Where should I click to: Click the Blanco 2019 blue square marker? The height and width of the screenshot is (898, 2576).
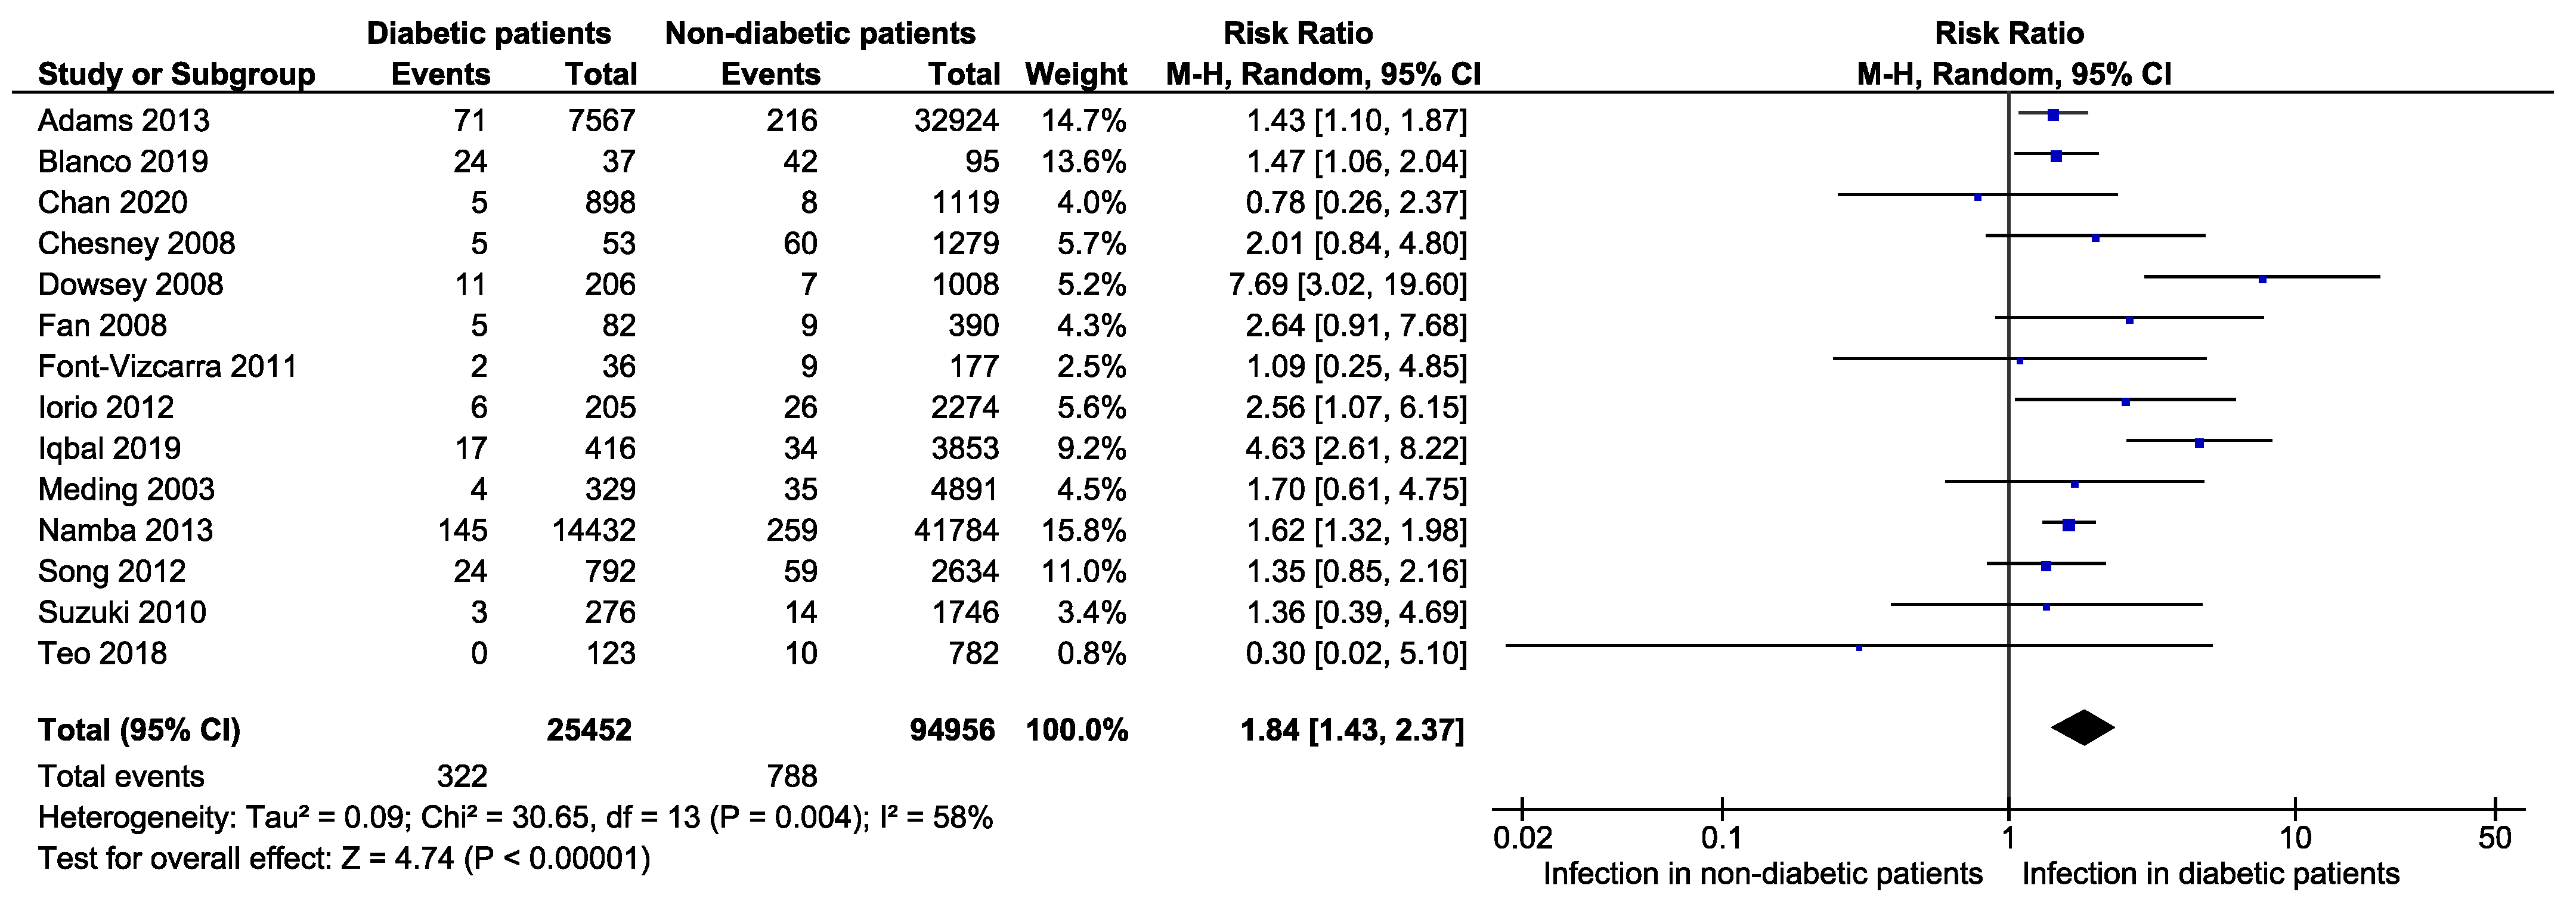[x=2056, y=157]
